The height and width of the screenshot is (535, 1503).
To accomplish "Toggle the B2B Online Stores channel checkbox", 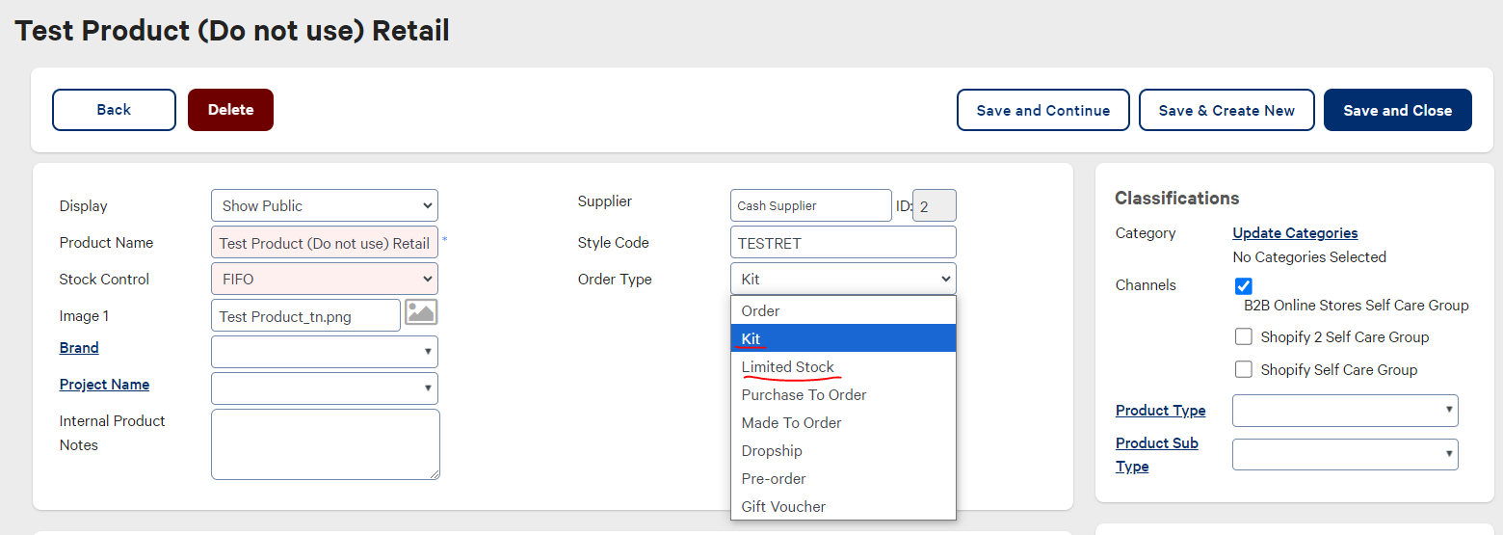I will click(1244, 286).
